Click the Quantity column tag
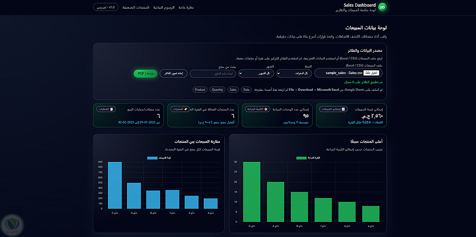Screen dimensions: 476x237 [218, 90]
